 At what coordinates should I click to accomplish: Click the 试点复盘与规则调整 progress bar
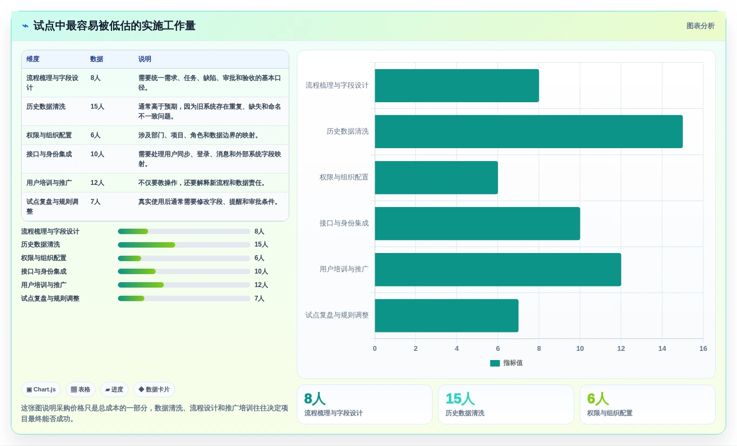[184, 298]
